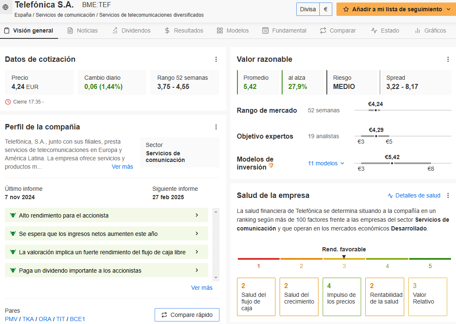Click the Spread 3,22 - 8,17 box

click(415, 82)
